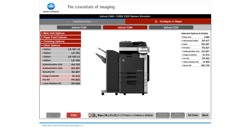Select Image Controler IC-412 in Selected Options
The image size is (250, 130).
pyautogui.click(x=195, y=55)
